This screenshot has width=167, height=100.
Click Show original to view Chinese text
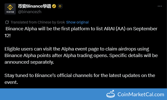(x=78, y=22)
